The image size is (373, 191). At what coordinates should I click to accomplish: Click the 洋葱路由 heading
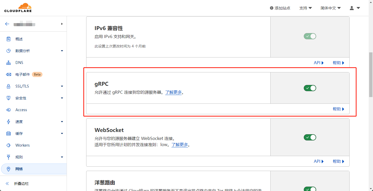[x=105, y=183]
